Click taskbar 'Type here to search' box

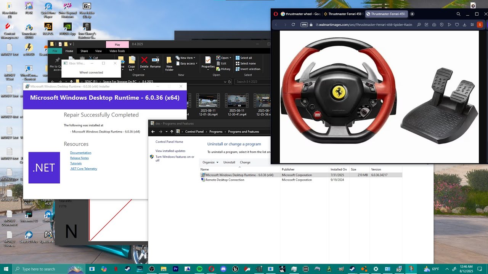point(49,269)
